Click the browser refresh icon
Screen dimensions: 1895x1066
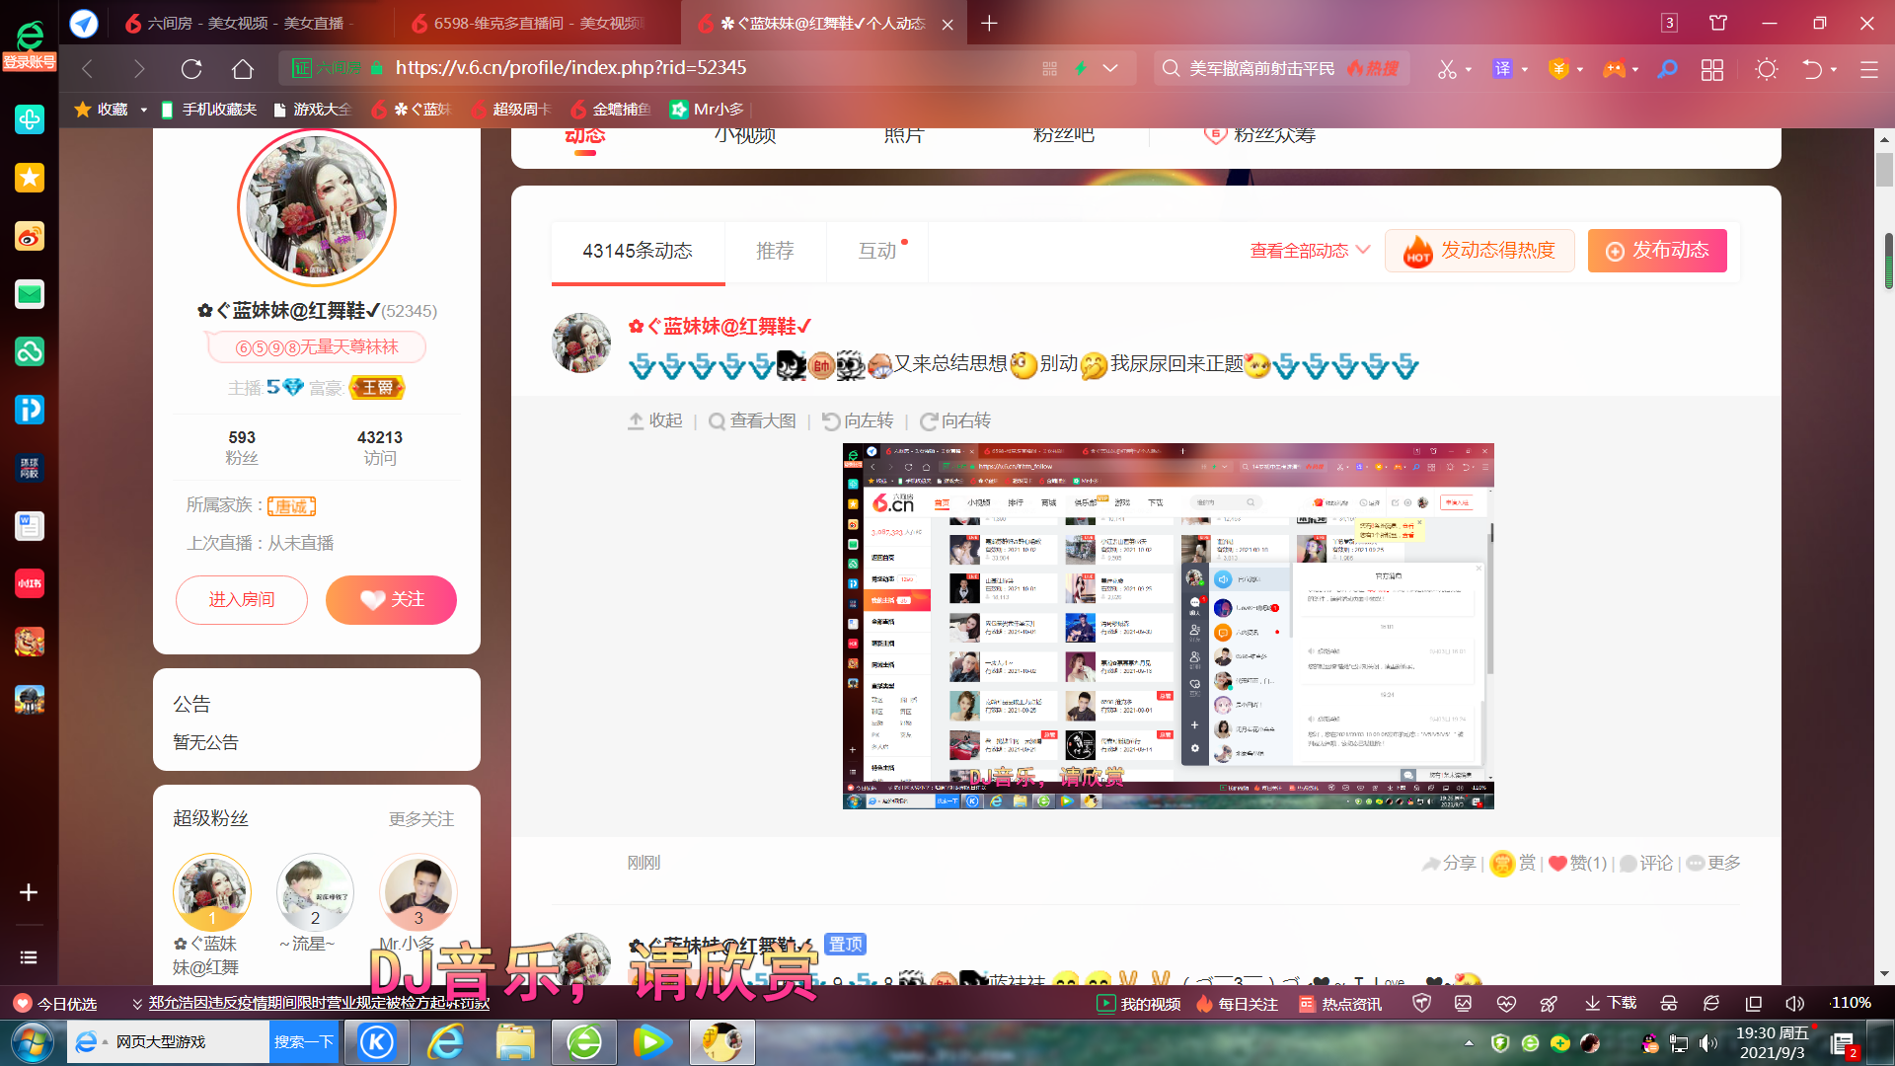191,69
